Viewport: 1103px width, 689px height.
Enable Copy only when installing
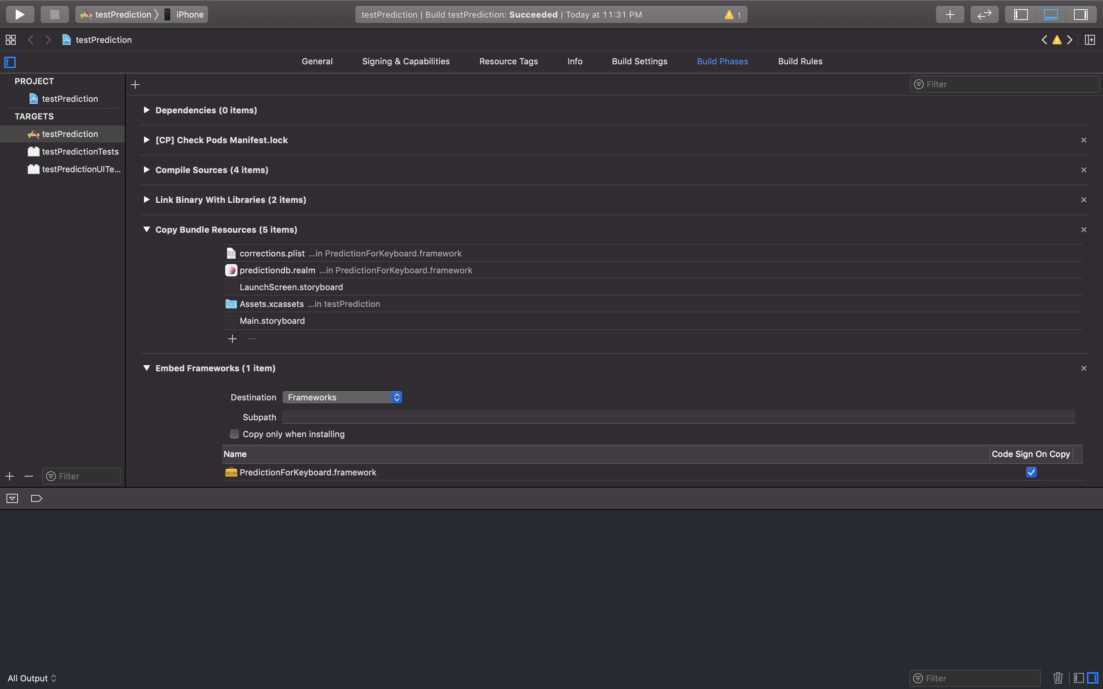click(234, 434)
